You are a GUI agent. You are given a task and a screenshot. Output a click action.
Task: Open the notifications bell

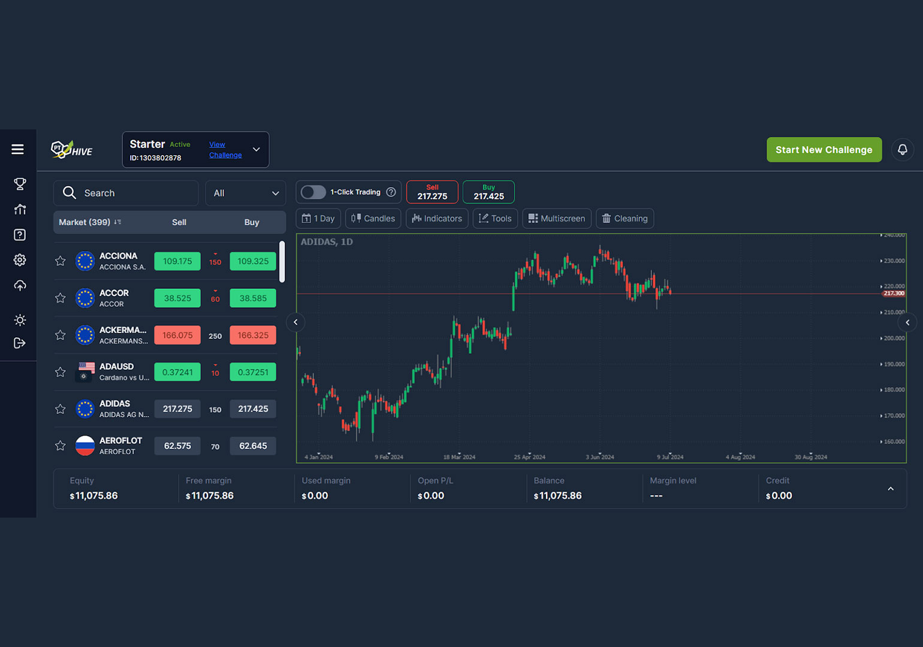pyautogui.click(x=903, y=150)
